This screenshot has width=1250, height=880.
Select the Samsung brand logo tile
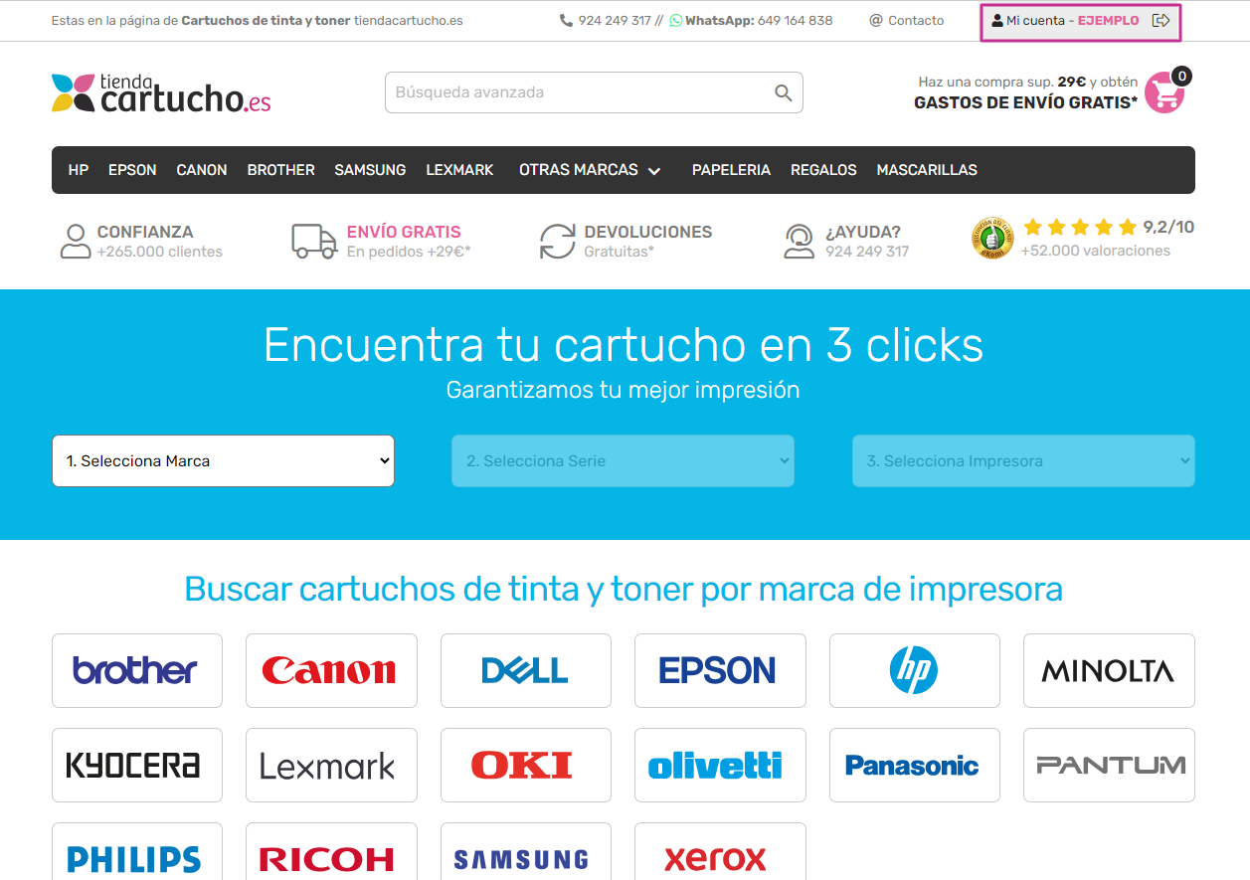click(x=526, y=852)
